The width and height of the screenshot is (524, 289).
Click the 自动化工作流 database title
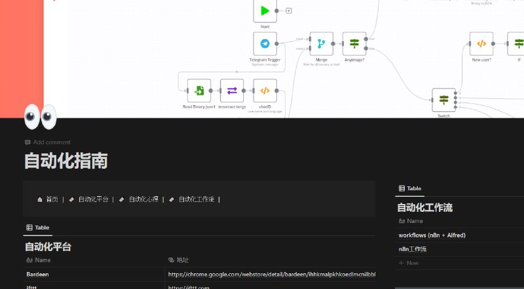424,207
